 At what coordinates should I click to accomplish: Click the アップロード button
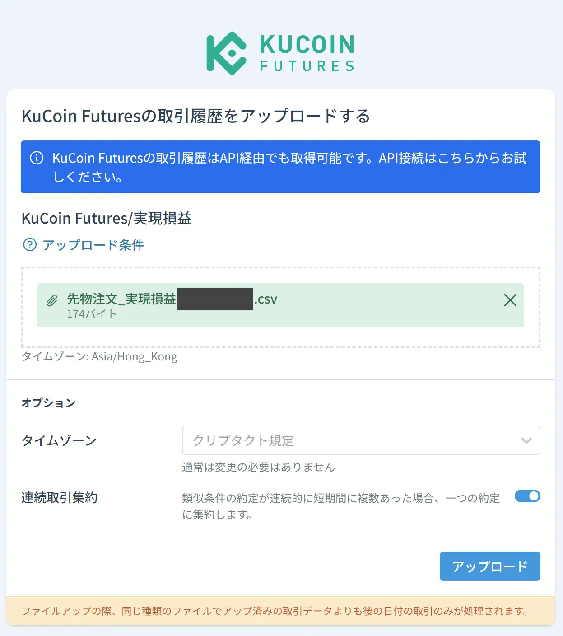pyautogui.click(x=490, y=566)
